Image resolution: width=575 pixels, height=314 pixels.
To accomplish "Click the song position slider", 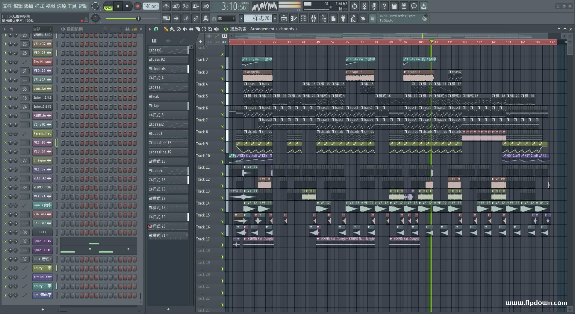I will [x=132, y=19].
